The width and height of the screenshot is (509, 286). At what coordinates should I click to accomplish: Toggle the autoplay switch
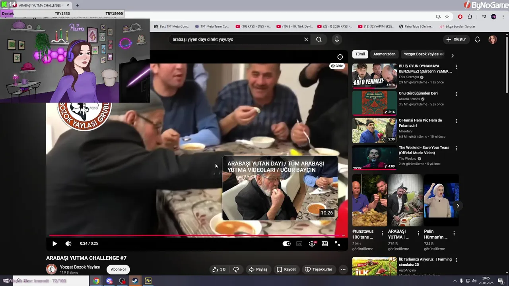pyautogui.click(x=286, y=243)
